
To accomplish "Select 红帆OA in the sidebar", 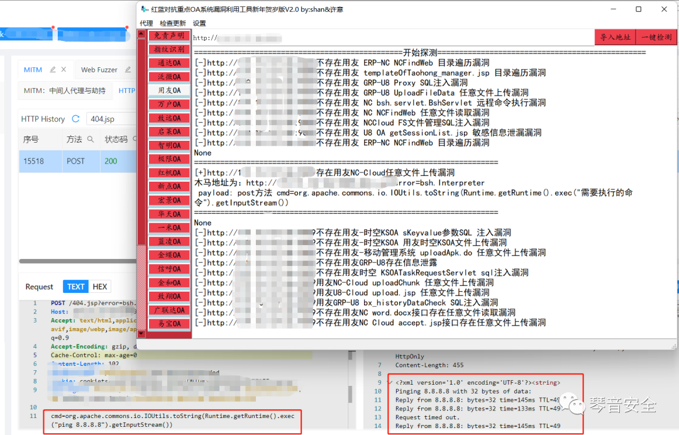I will click(169, 173).
